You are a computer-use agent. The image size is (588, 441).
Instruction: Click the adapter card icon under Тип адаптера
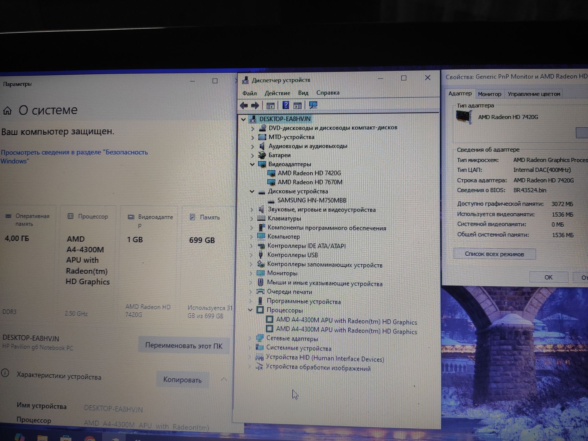[x=464, y=117]
